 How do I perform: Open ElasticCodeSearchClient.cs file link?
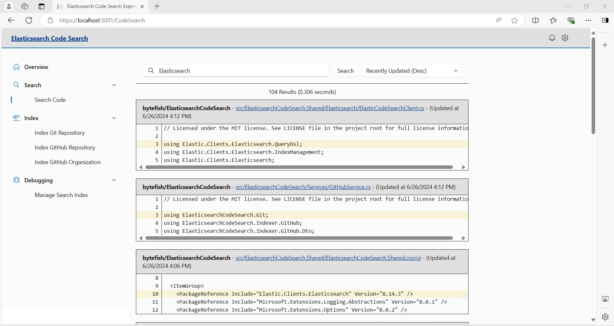click(x=330, y=108)
